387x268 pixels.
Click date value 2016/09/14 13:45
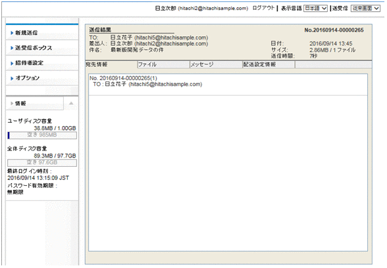click(x=331, y=43)
